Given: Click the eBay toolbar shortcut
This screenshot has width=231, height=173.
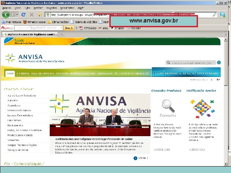Looking at the screenshot, I should tap(103, 28).
